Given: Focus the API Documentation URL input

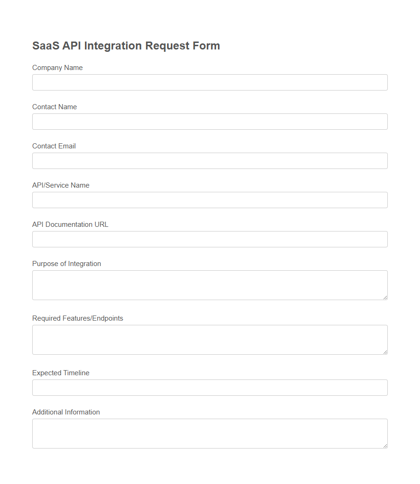Looking at the screenshot, I should (x=210, y=239).
